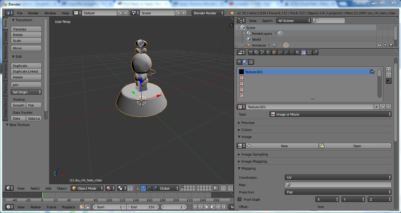Image resolution: width=401 pixels, height=213 pixels.
Task: Toggle the 3D manipulator axes icon
Action: (x=137, y=188)
